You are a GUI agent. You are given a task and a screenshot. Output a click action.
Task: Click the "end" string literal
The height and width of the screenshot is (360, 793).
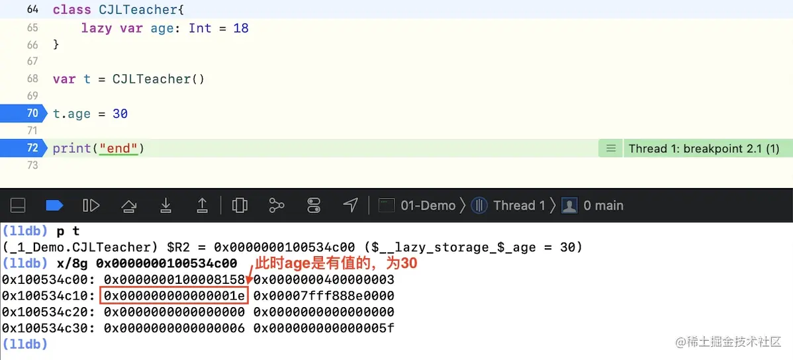coord(119,149)
